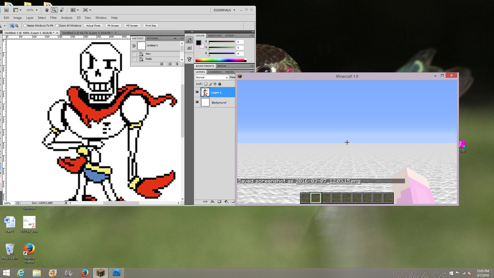Open the Analysis menu
The width and height of the screenshot is (494, 278).
tap(67, 18)
